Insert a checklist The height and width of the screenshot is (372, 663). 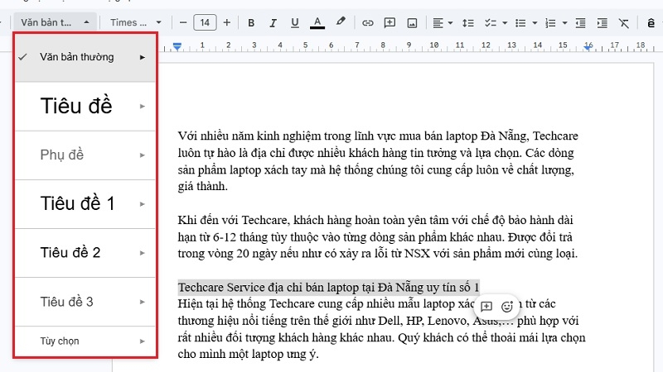click(x=491, y=23)
